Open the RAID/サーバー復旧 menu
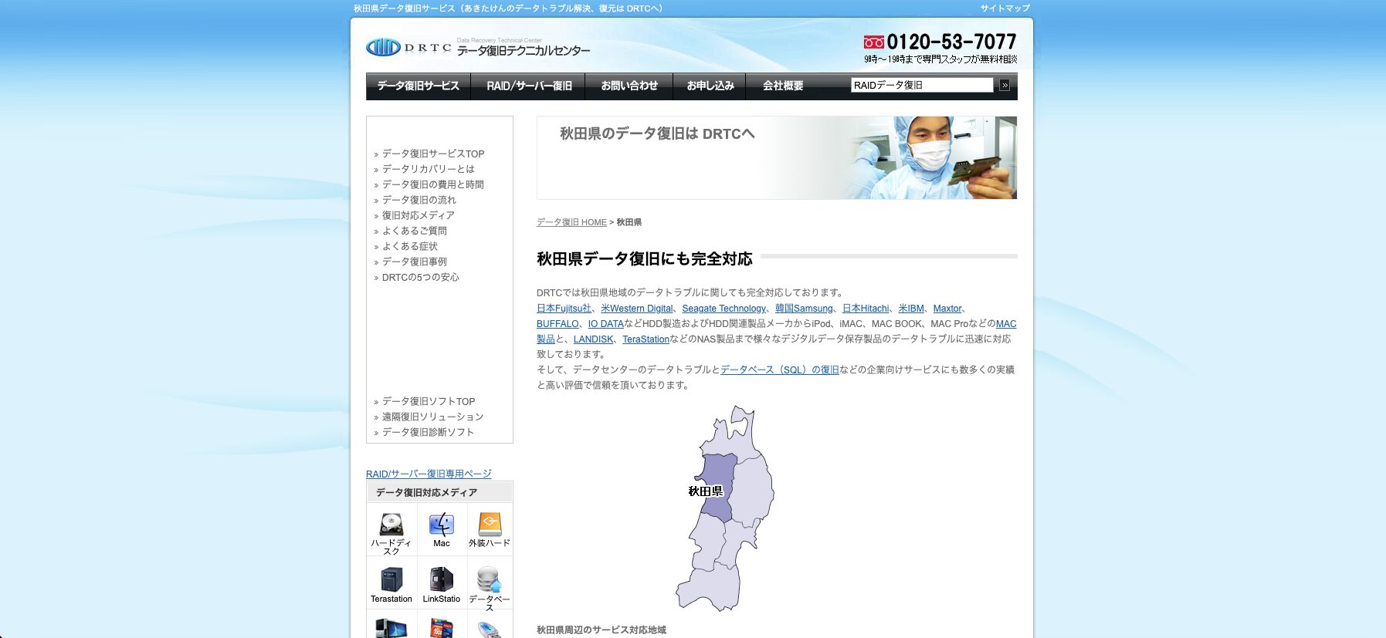This screenshot has width=1386, height=638. click(529, 86)
